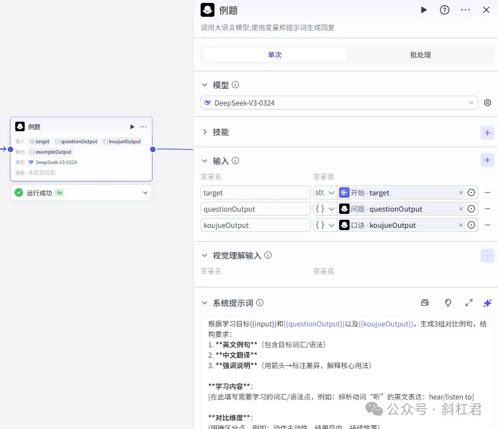
Task: Open type dropdown for target row
Action: coord(325,192)
